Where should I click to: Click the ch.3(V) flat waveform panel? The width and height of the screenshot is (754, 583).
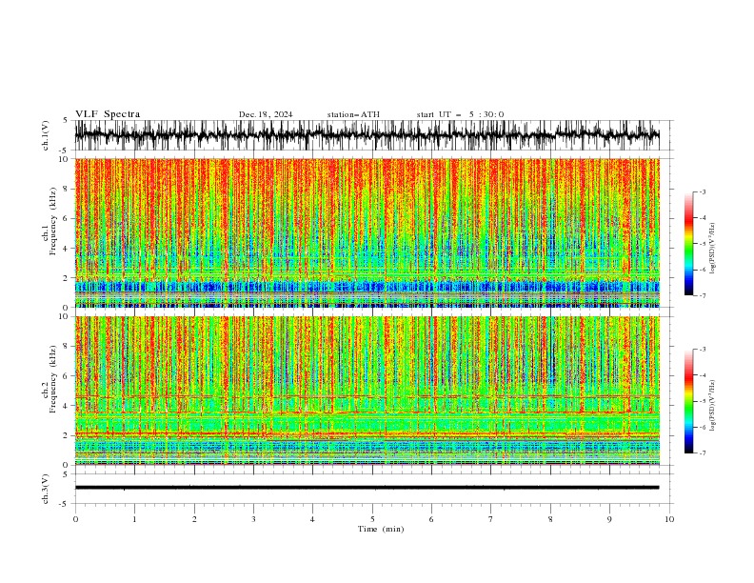point(373,489)
